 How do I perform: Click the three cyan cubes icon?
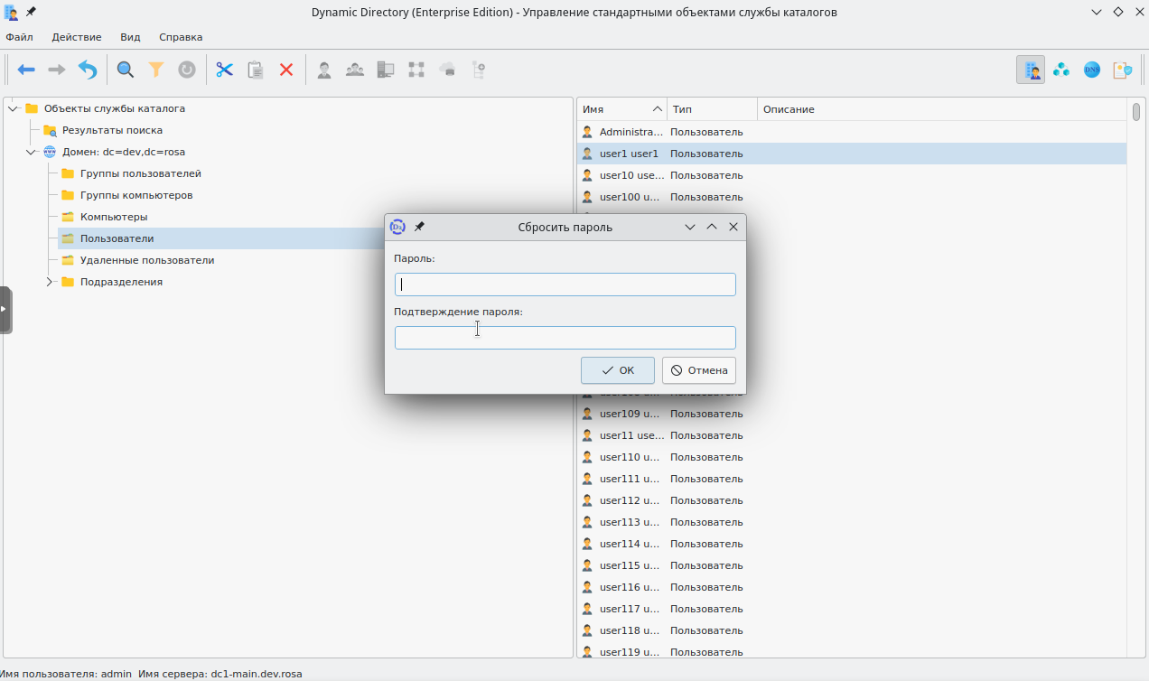[x=1061, y=70]
